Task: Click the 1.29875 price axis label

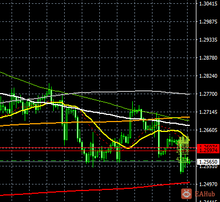Action: coord(208,22)
